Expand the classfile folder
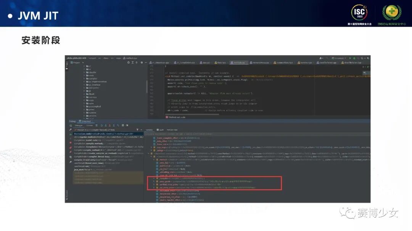 [x=84, y=72]
